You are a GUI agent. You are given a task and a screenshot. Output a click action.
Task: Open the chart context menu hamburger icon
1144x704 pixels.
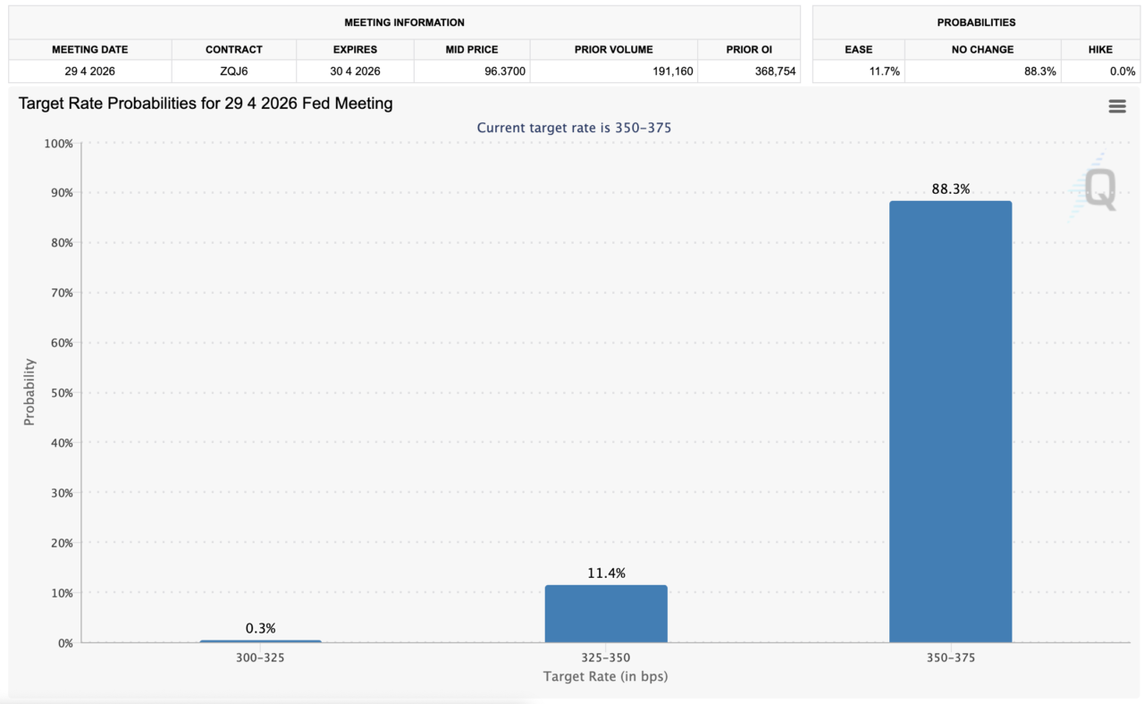click(x=1116, y=106)
